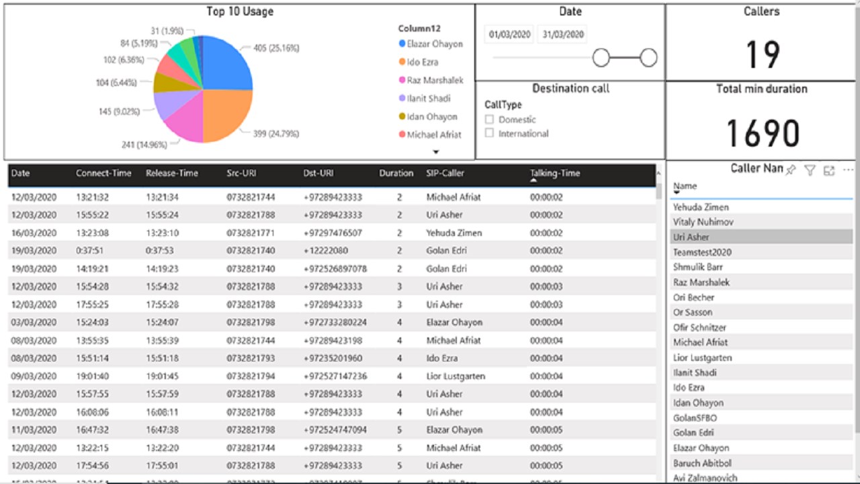The width and height of the screenshot is (860, 484).
Task: Tick the International call type checkbox
Action: coord(489,133)
